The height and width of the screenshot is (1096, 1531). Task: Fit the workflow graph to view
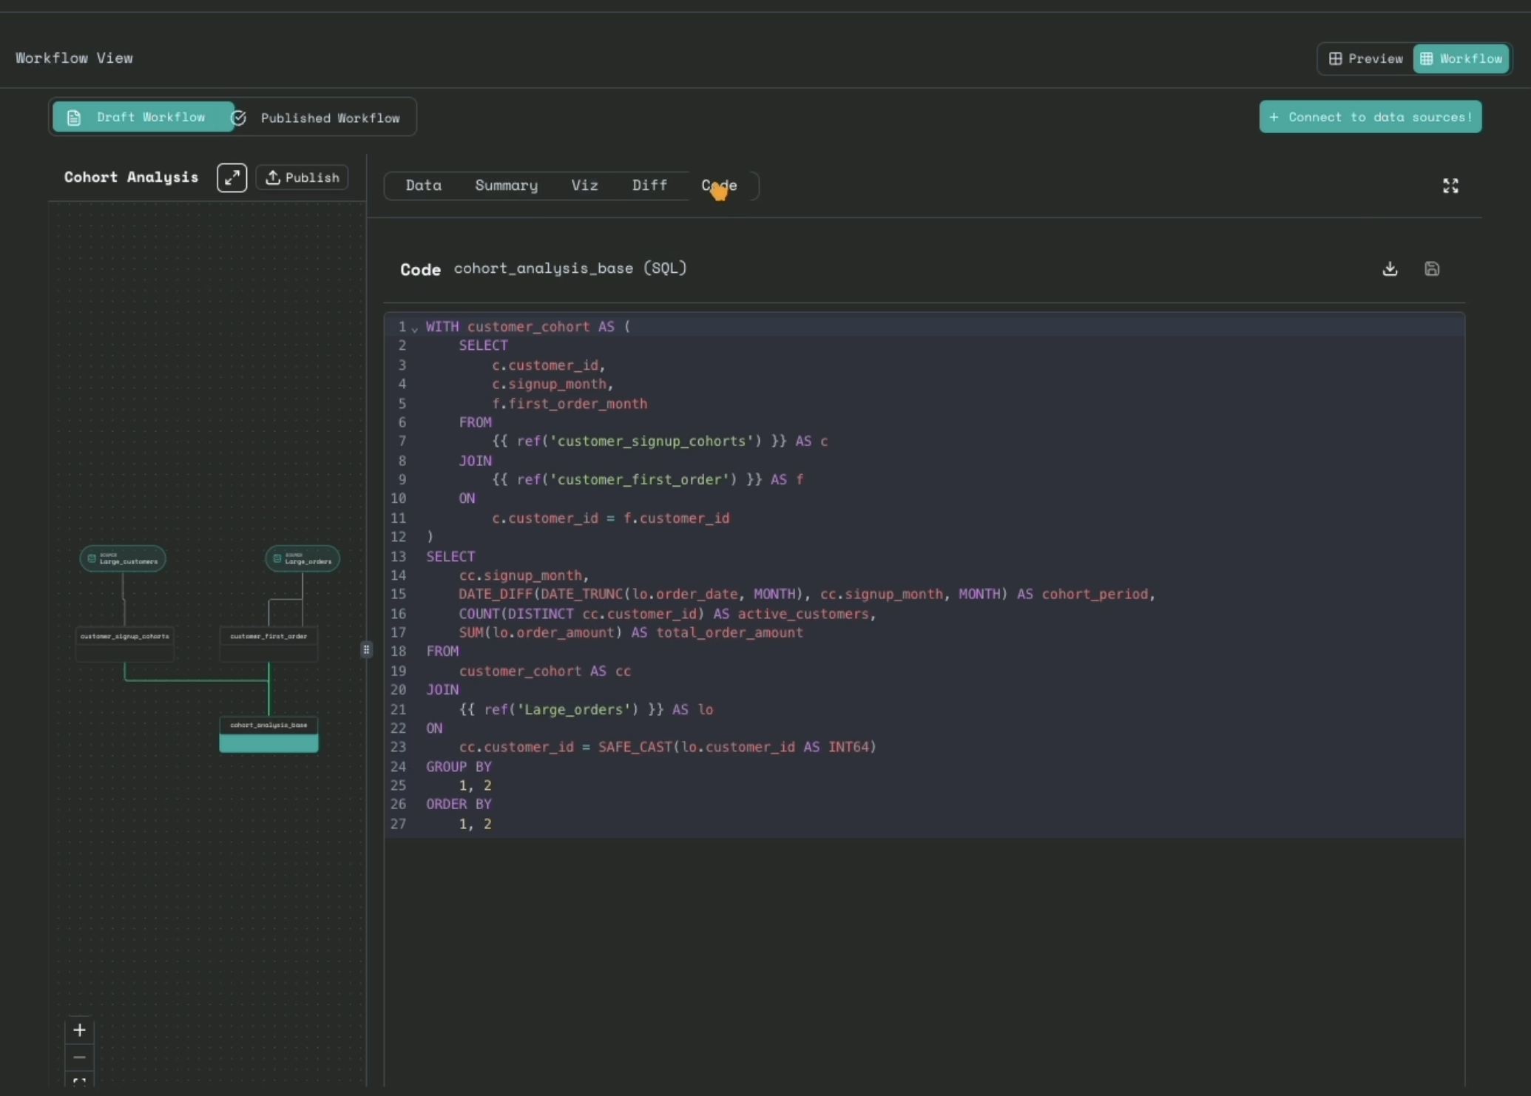[x=79, y=1083]
